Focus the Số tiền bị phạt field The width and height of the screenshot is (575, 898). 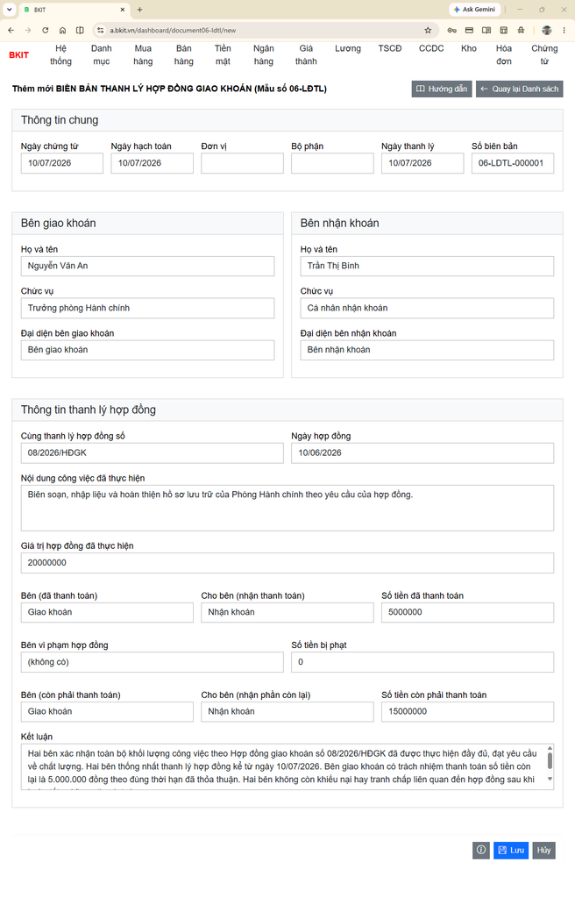point(422,662)
